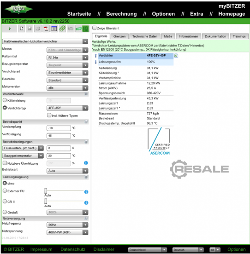250x254 pixels.
Task: Select the Kälteleistung radio button
Action: [x=5, y=100]
